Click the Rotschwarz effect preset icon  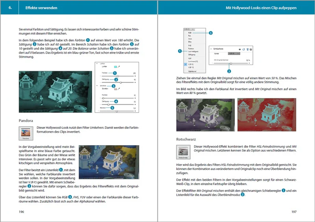[x=183, y=152]
